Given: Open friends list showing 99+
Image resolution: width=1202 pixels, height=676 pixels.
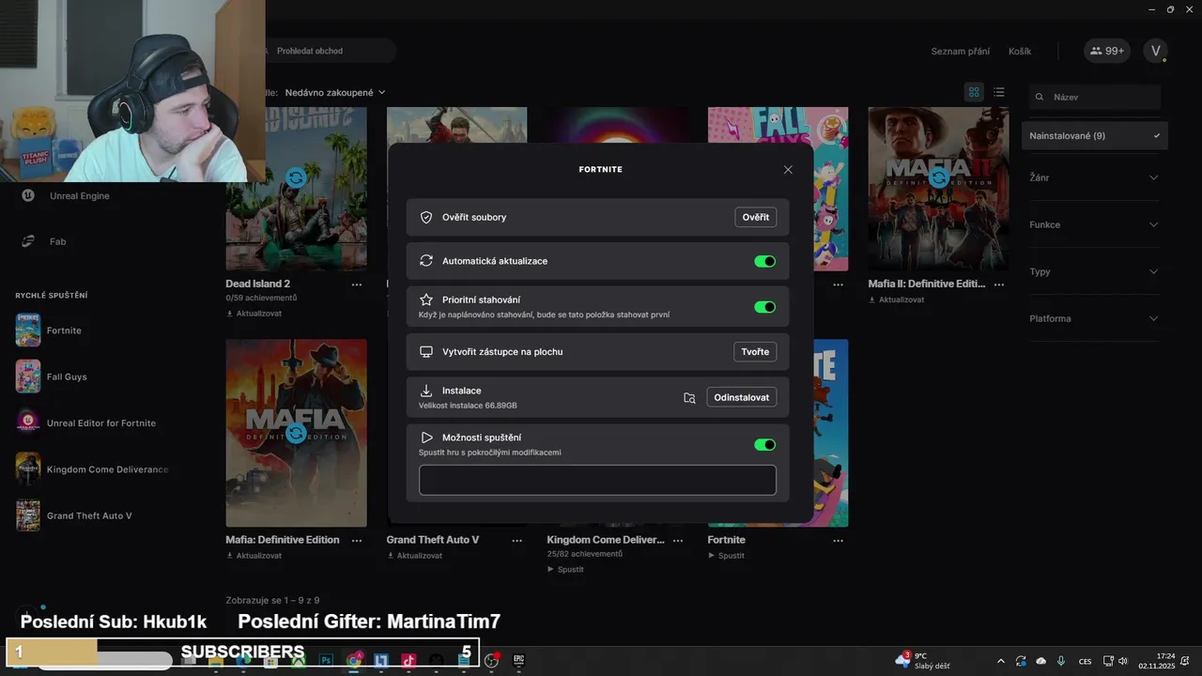Looking at the screenshot, I should pyautogui.click(x=1107, y=51).
